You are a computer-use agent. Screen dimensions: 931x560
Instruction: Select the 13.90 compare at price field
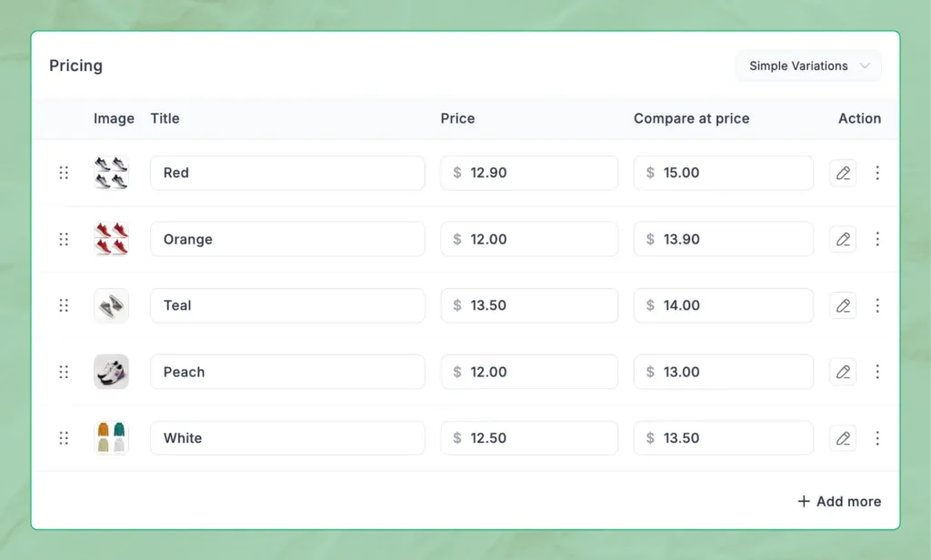723,239
